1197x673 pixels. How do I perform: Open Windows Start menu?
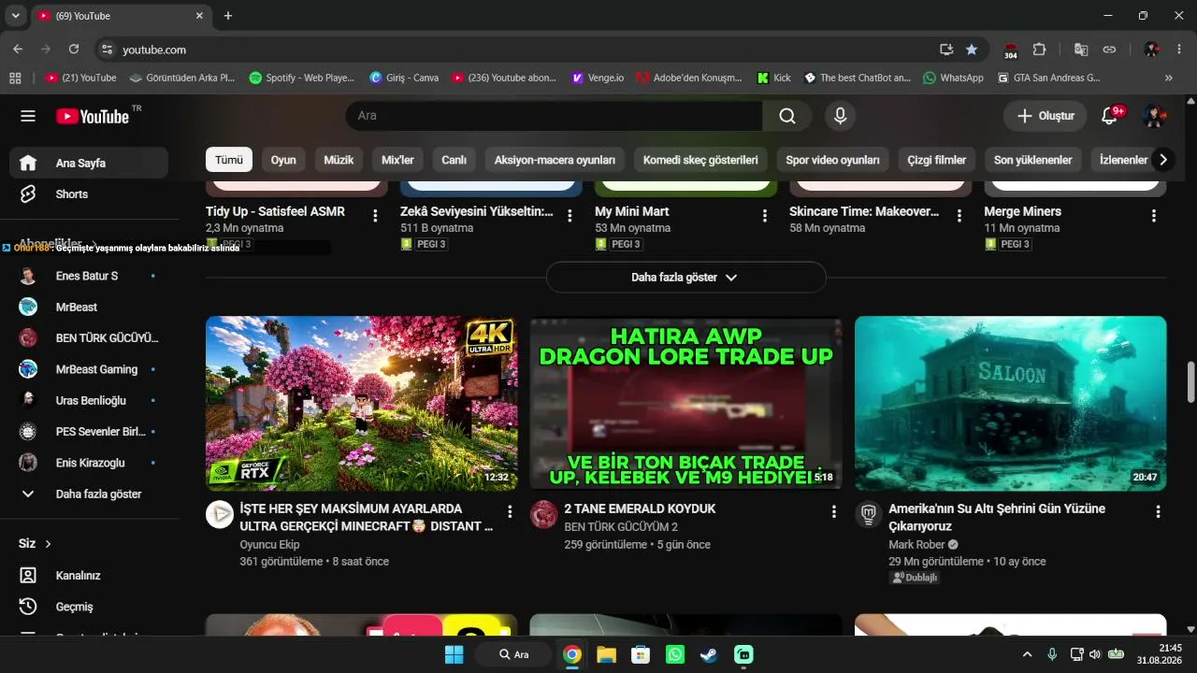454,654
